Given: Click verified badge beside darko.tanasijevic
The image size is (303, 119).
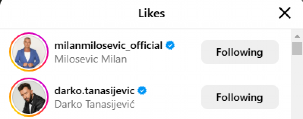Looking at the screenshot, I should [x=142, y=91].
